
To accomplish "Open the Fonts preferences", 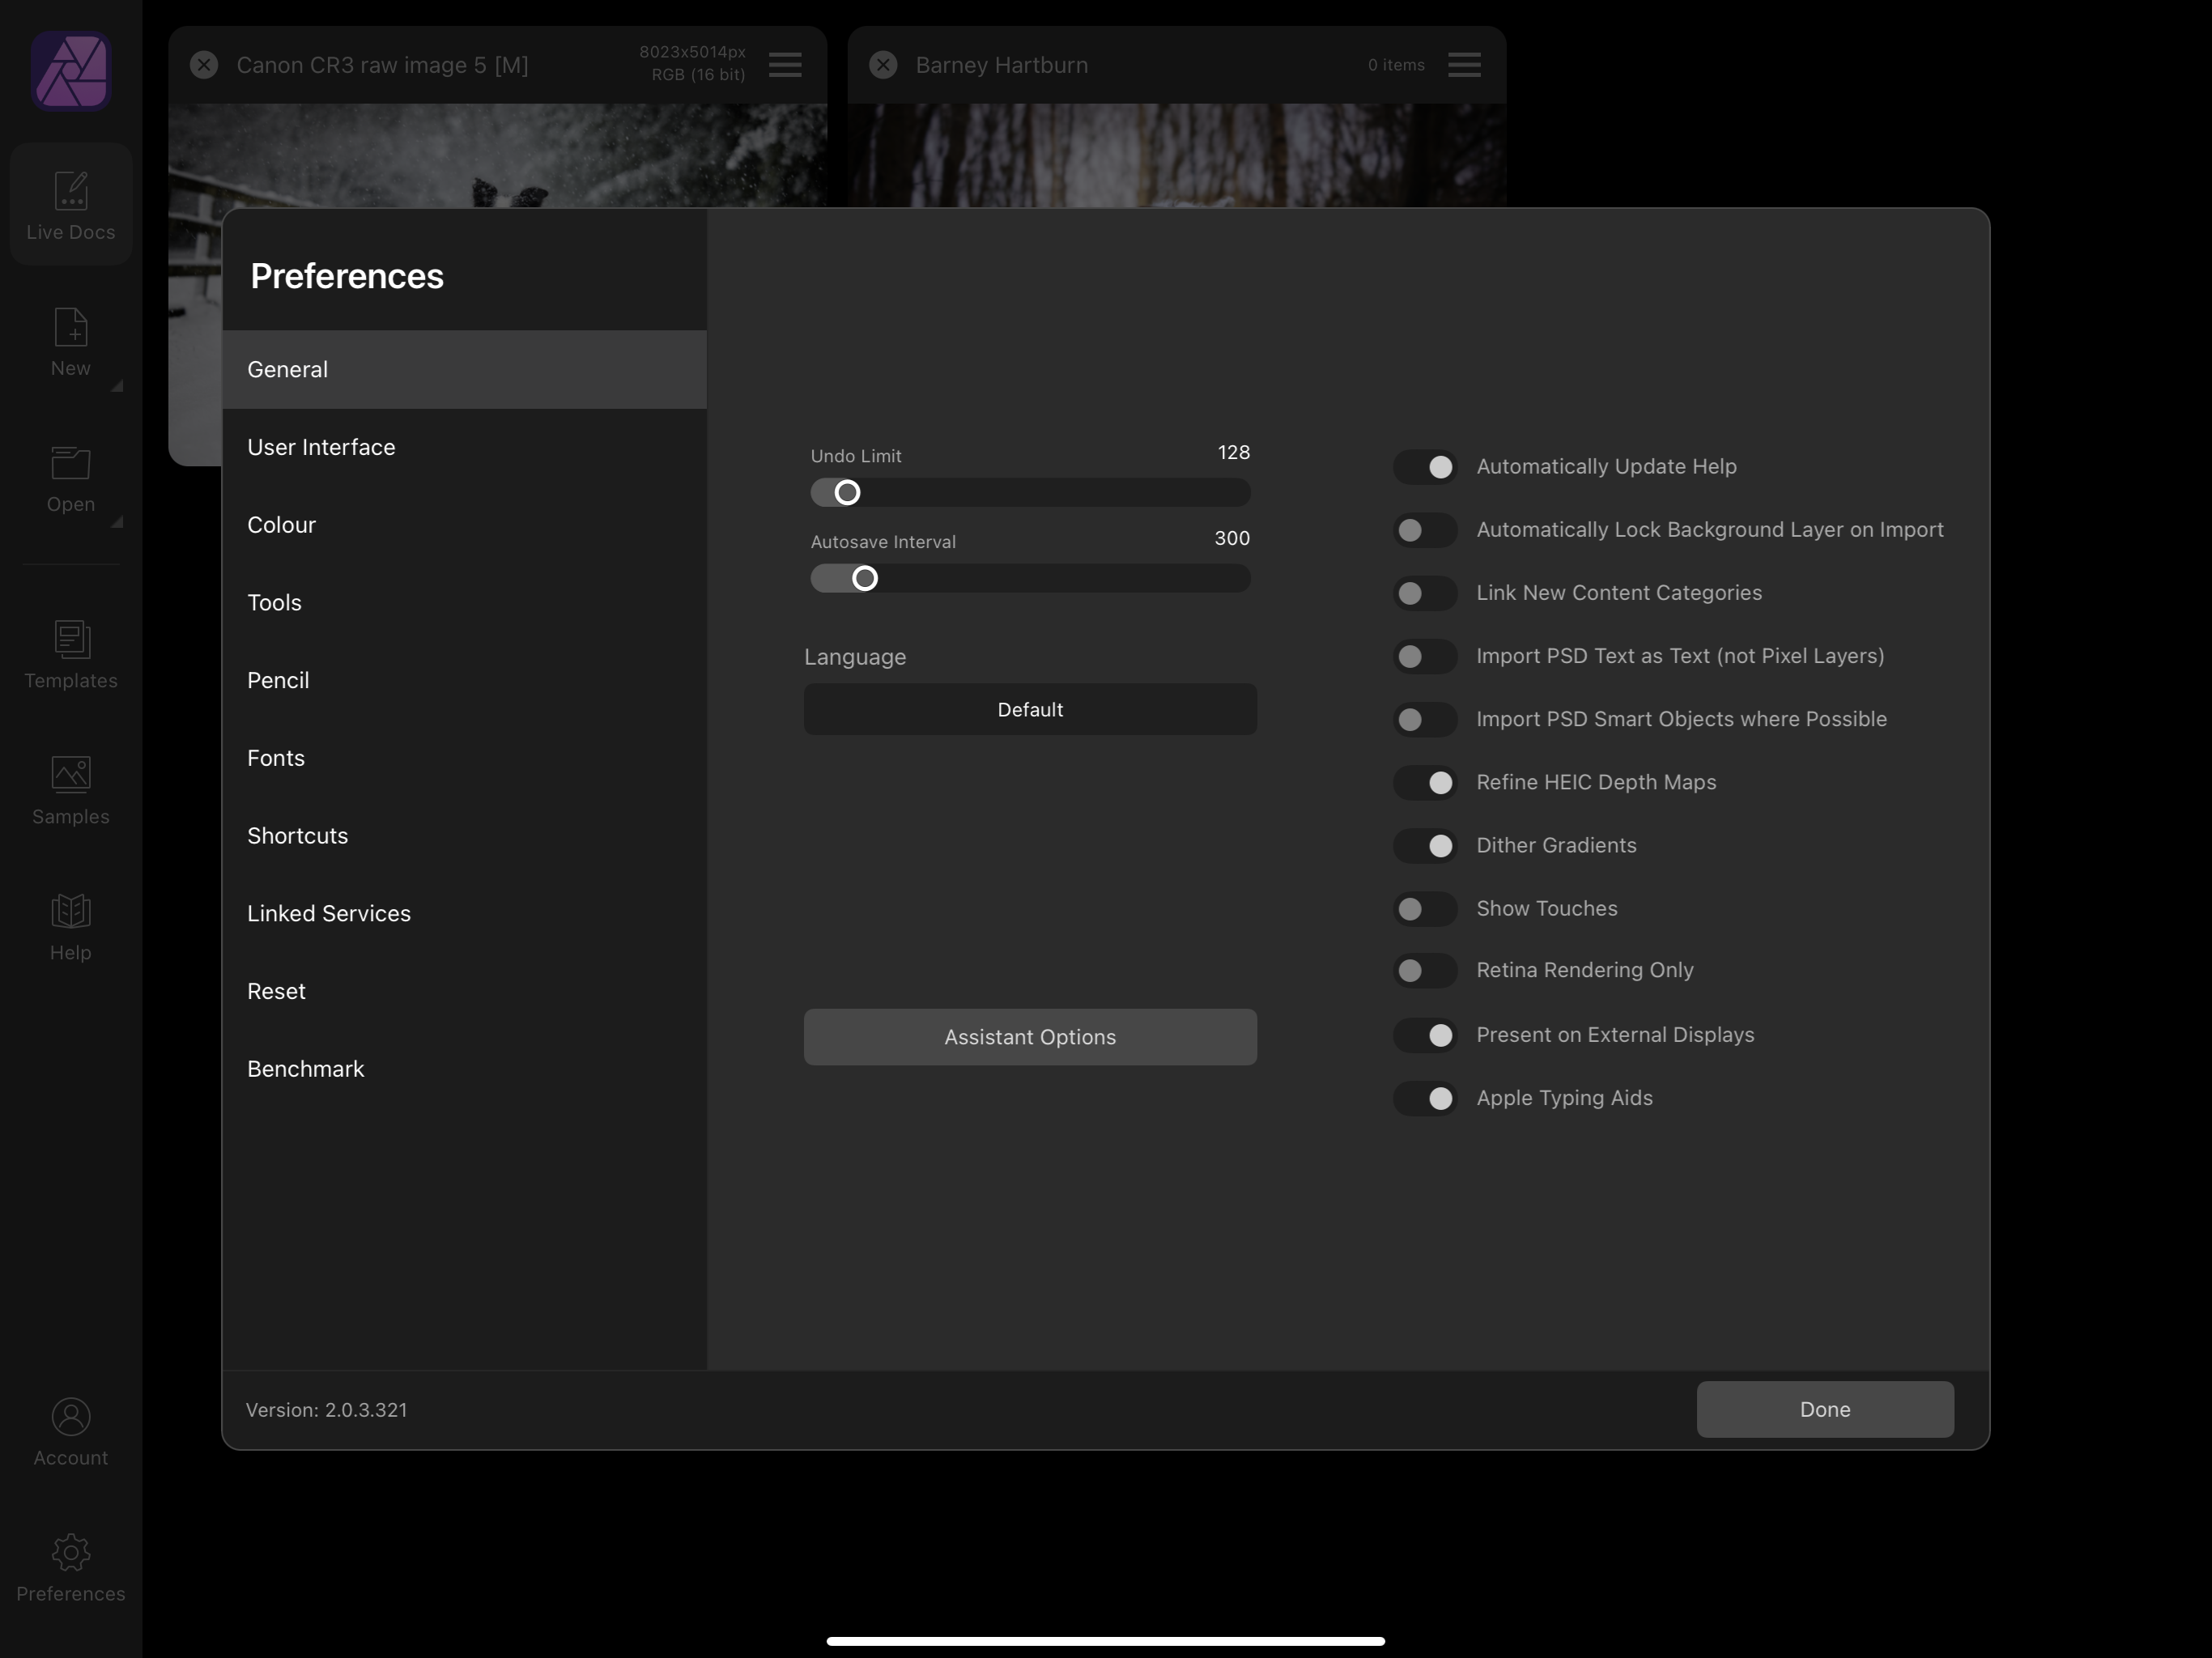I will click(464, 758).
